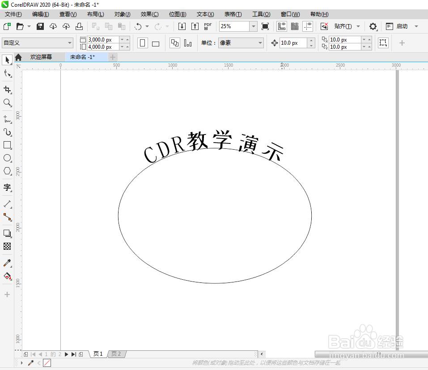This screenshot has height=370, width=428.
Task: Select the Connector tool
Action: [x=7, y=217]
